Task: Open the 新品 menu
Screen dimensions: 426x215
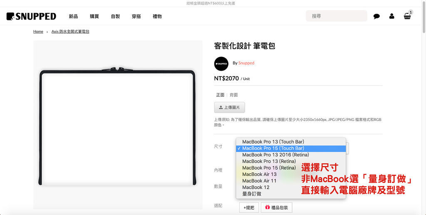Action: (73, 16)
